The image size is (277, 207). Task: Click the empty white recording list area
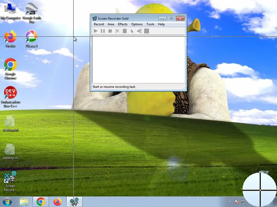138,59
